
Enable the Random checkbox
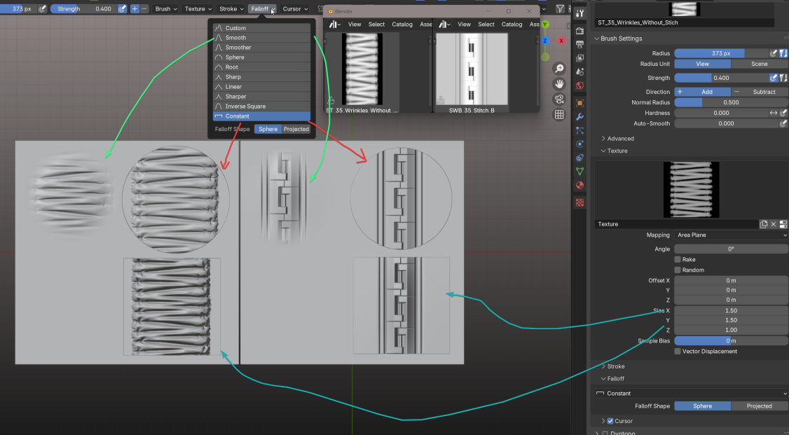[678, 270]
